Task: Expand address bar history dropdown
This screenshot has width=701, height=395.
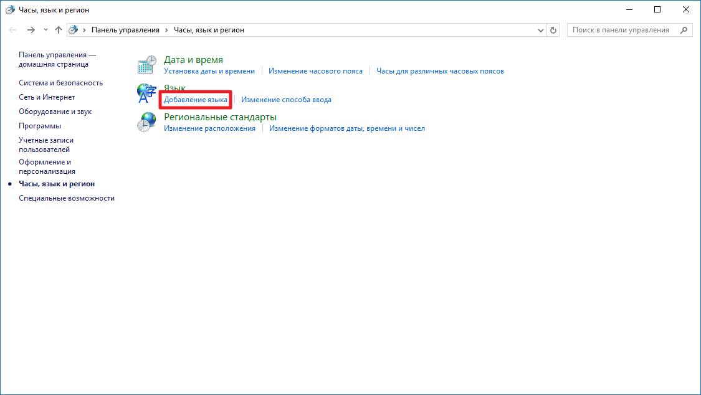Action: point(540,31)
